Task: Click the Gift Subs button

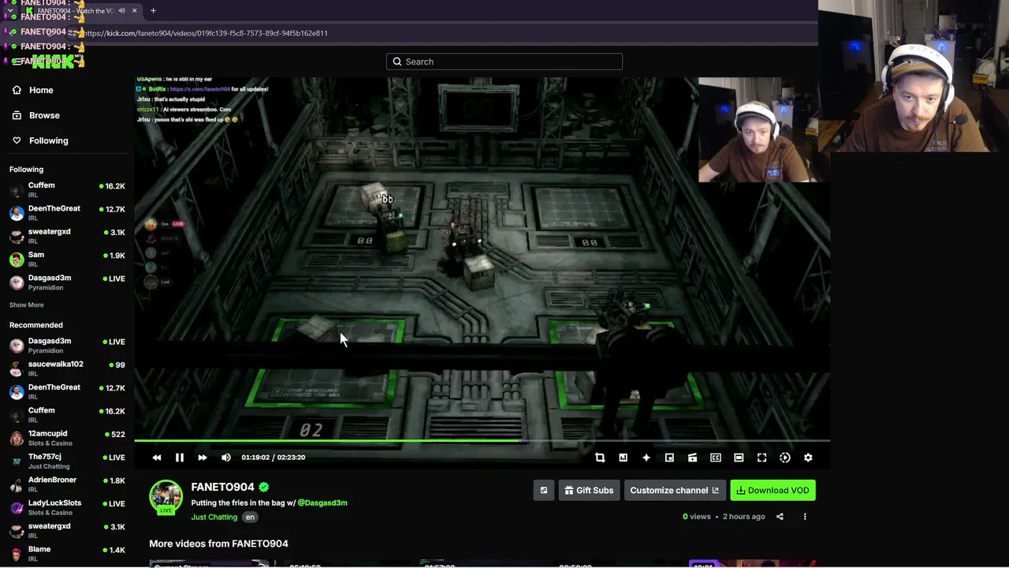Action: (x=590, y=491)
